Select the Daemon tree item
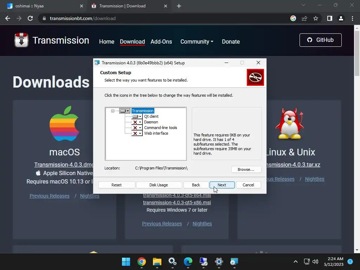 click(x=151, y=122)
